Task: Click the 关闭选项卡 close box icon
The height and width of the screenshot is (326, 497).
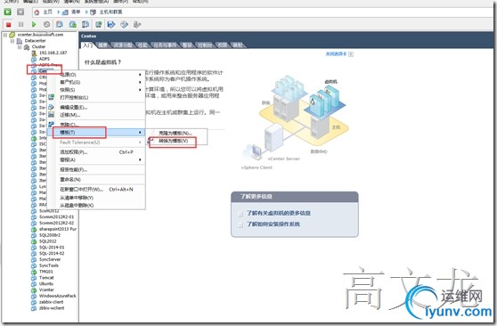Action: coord(351,54)
